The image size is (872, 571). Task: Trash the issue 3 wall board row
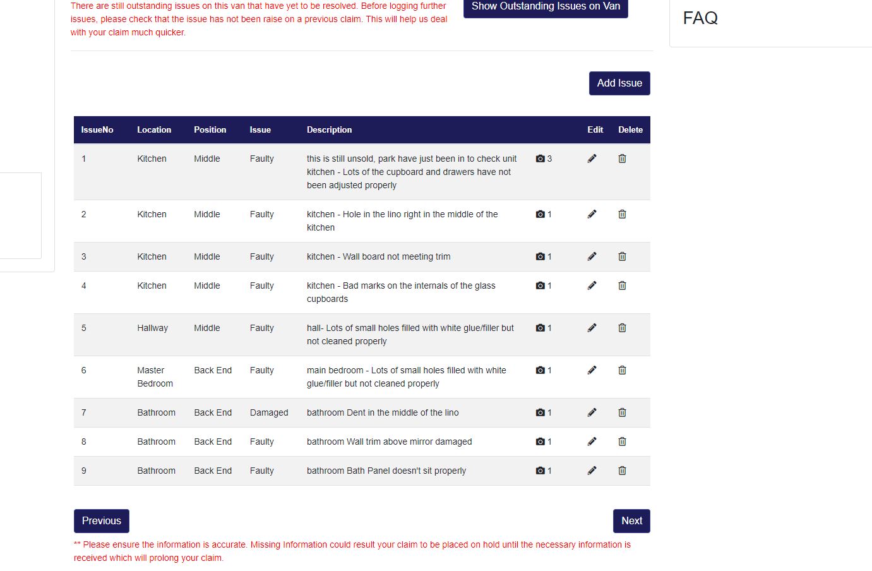(x=622, y=256)
